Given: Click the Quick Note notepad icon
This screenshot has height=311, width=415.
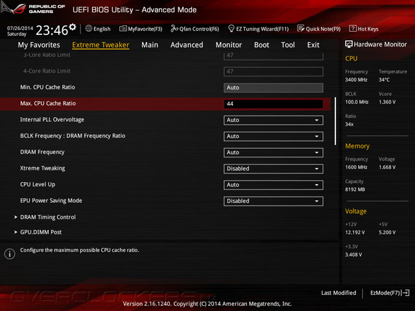Looking at the screenshot, I should click(x=301, y=29).
